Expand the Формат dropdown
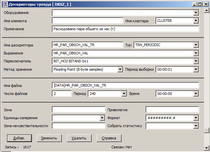 tap(196, 118)
